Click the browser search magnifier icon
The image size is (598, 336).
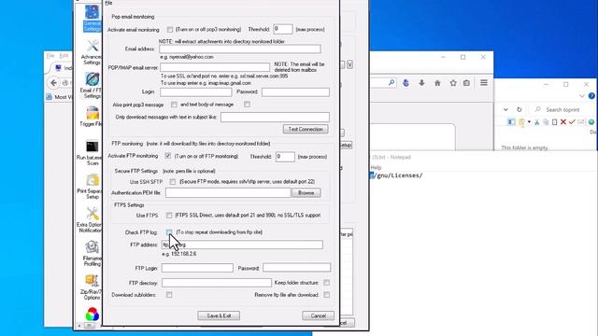(x=392, y=83)
